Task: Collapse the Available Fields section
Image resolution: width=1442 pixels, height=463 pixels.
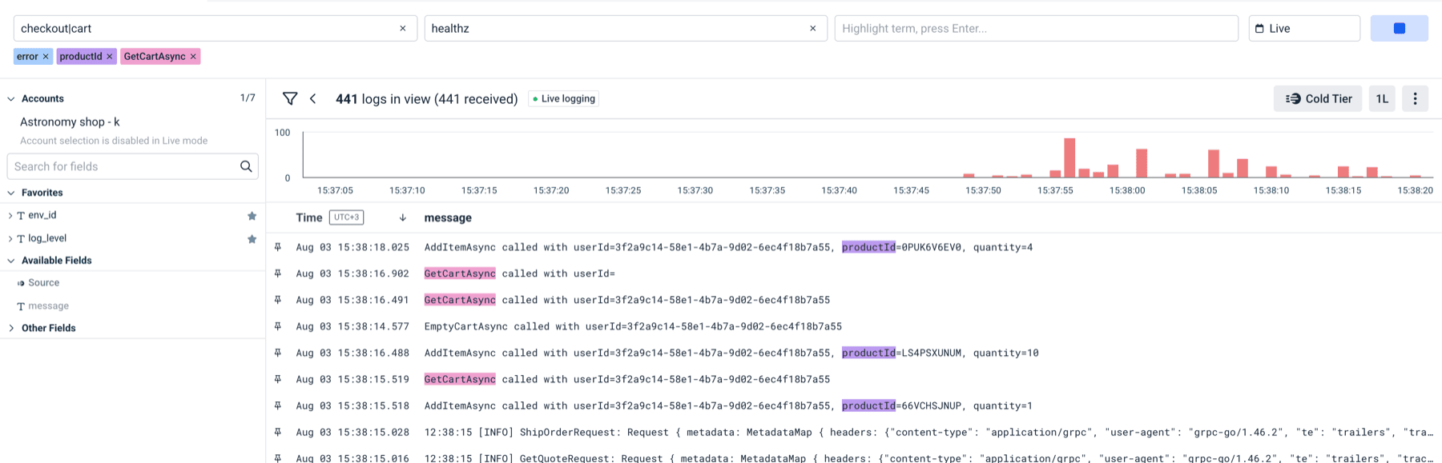Action: 11,261
